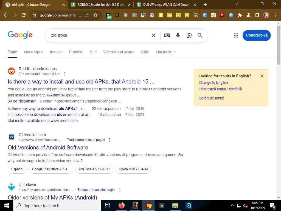This screenshot has height=211, width=281.
Task: Expand the Mai multe search filter
Action: coord(166,52)
